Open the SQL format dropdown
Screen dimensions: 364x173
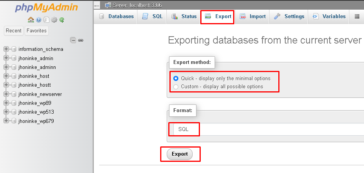tap(269, 129)
